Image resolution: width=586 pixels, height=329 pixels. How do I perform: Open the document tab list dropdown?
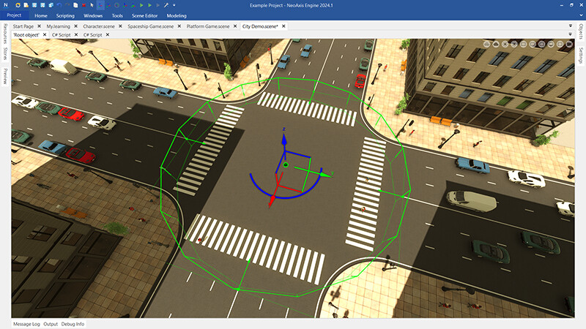click(x=571, y=26)
